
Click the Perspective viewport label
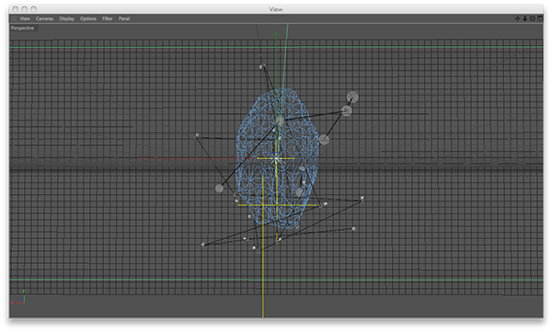(22, 29)
